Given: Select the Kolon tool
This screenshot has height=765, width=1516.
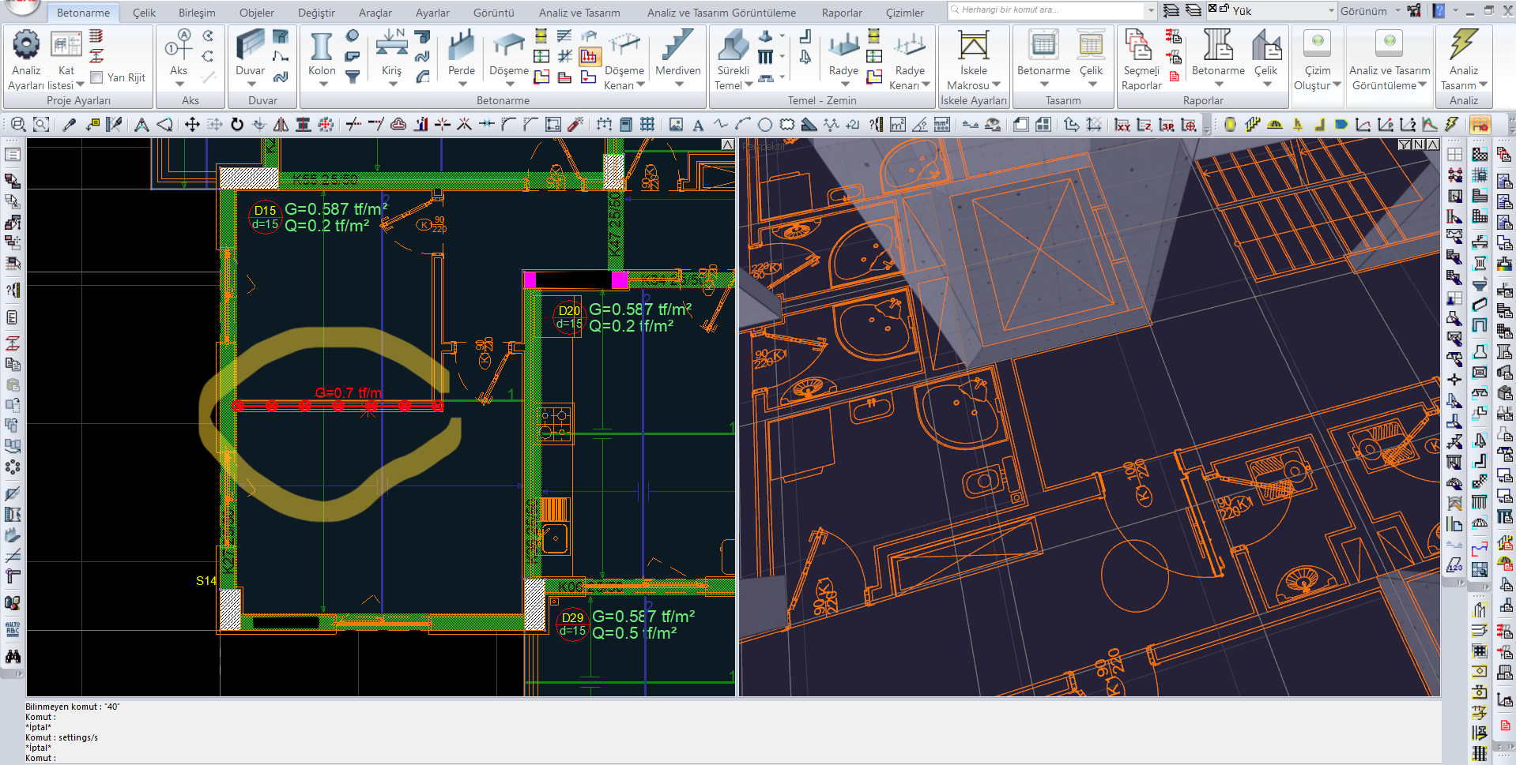Looking at the screenshot, I should [322, 55].
